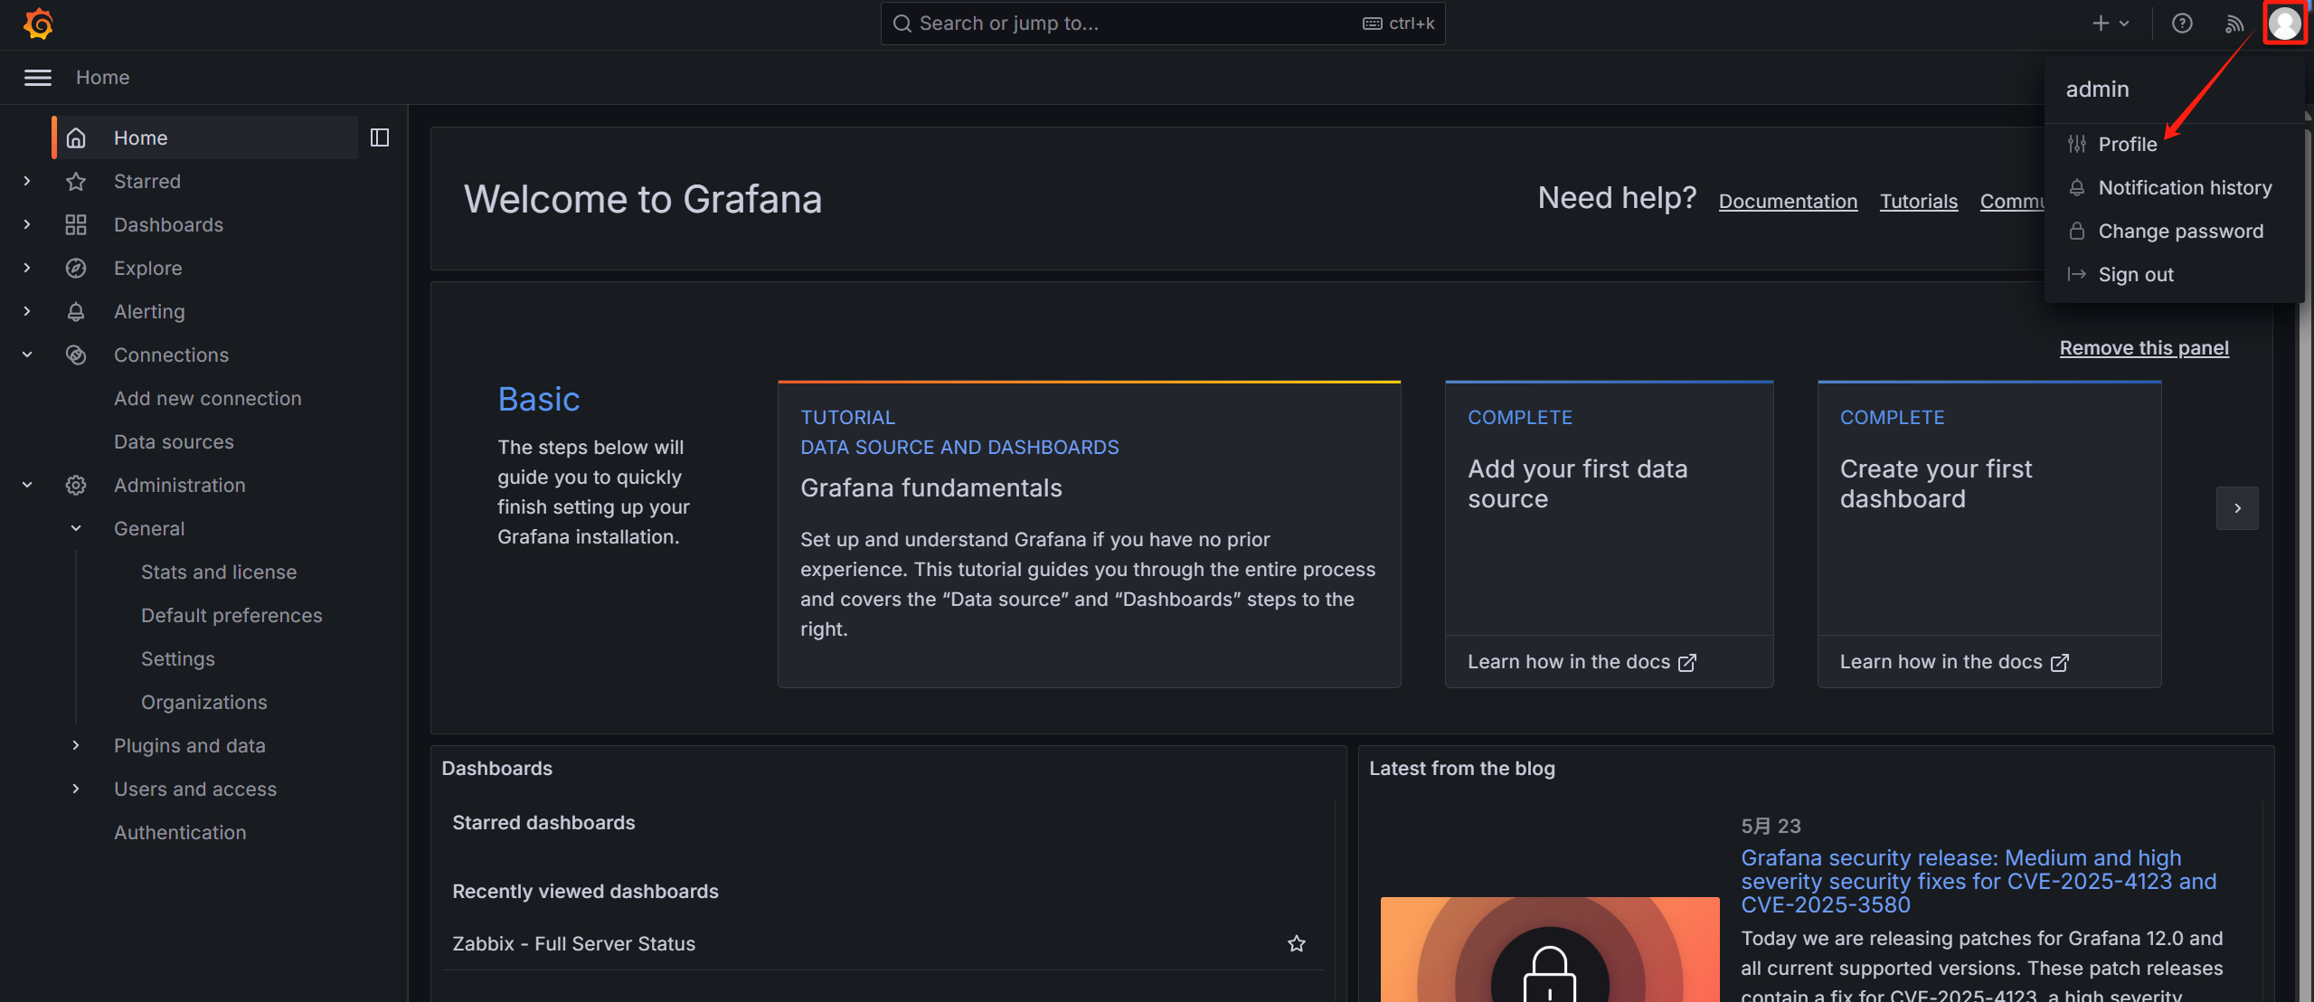2314x1002 pixels.
Task: Open Notification history from user menu
Action: 2173,188
